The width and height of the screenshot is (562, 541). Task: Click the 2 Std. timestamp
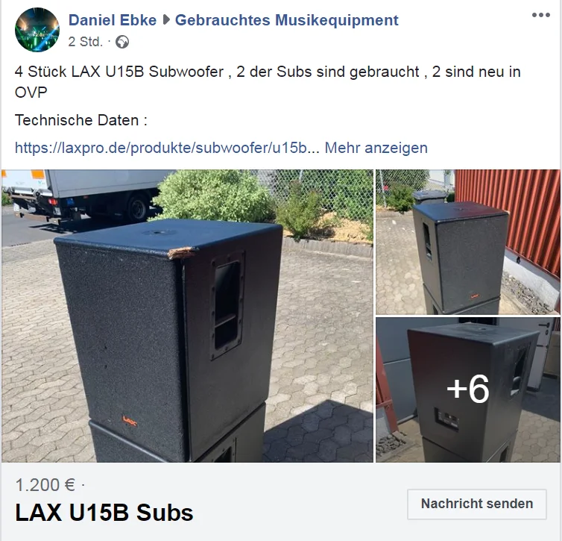pyautogui.click(x=85, y=42)
